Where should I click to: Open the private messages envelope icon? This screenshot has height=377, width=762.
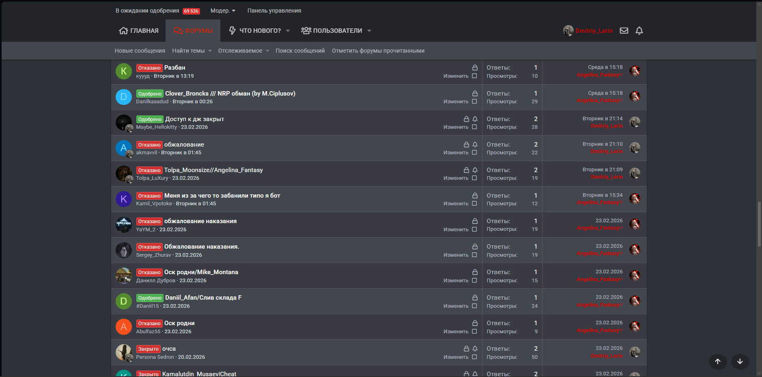624,31
